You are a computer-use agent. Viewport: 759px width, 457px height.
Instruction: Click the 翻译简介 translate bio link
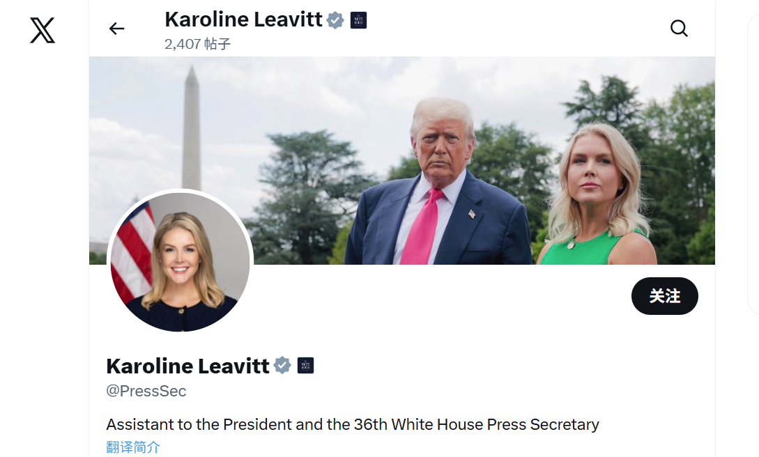[133, 447]
